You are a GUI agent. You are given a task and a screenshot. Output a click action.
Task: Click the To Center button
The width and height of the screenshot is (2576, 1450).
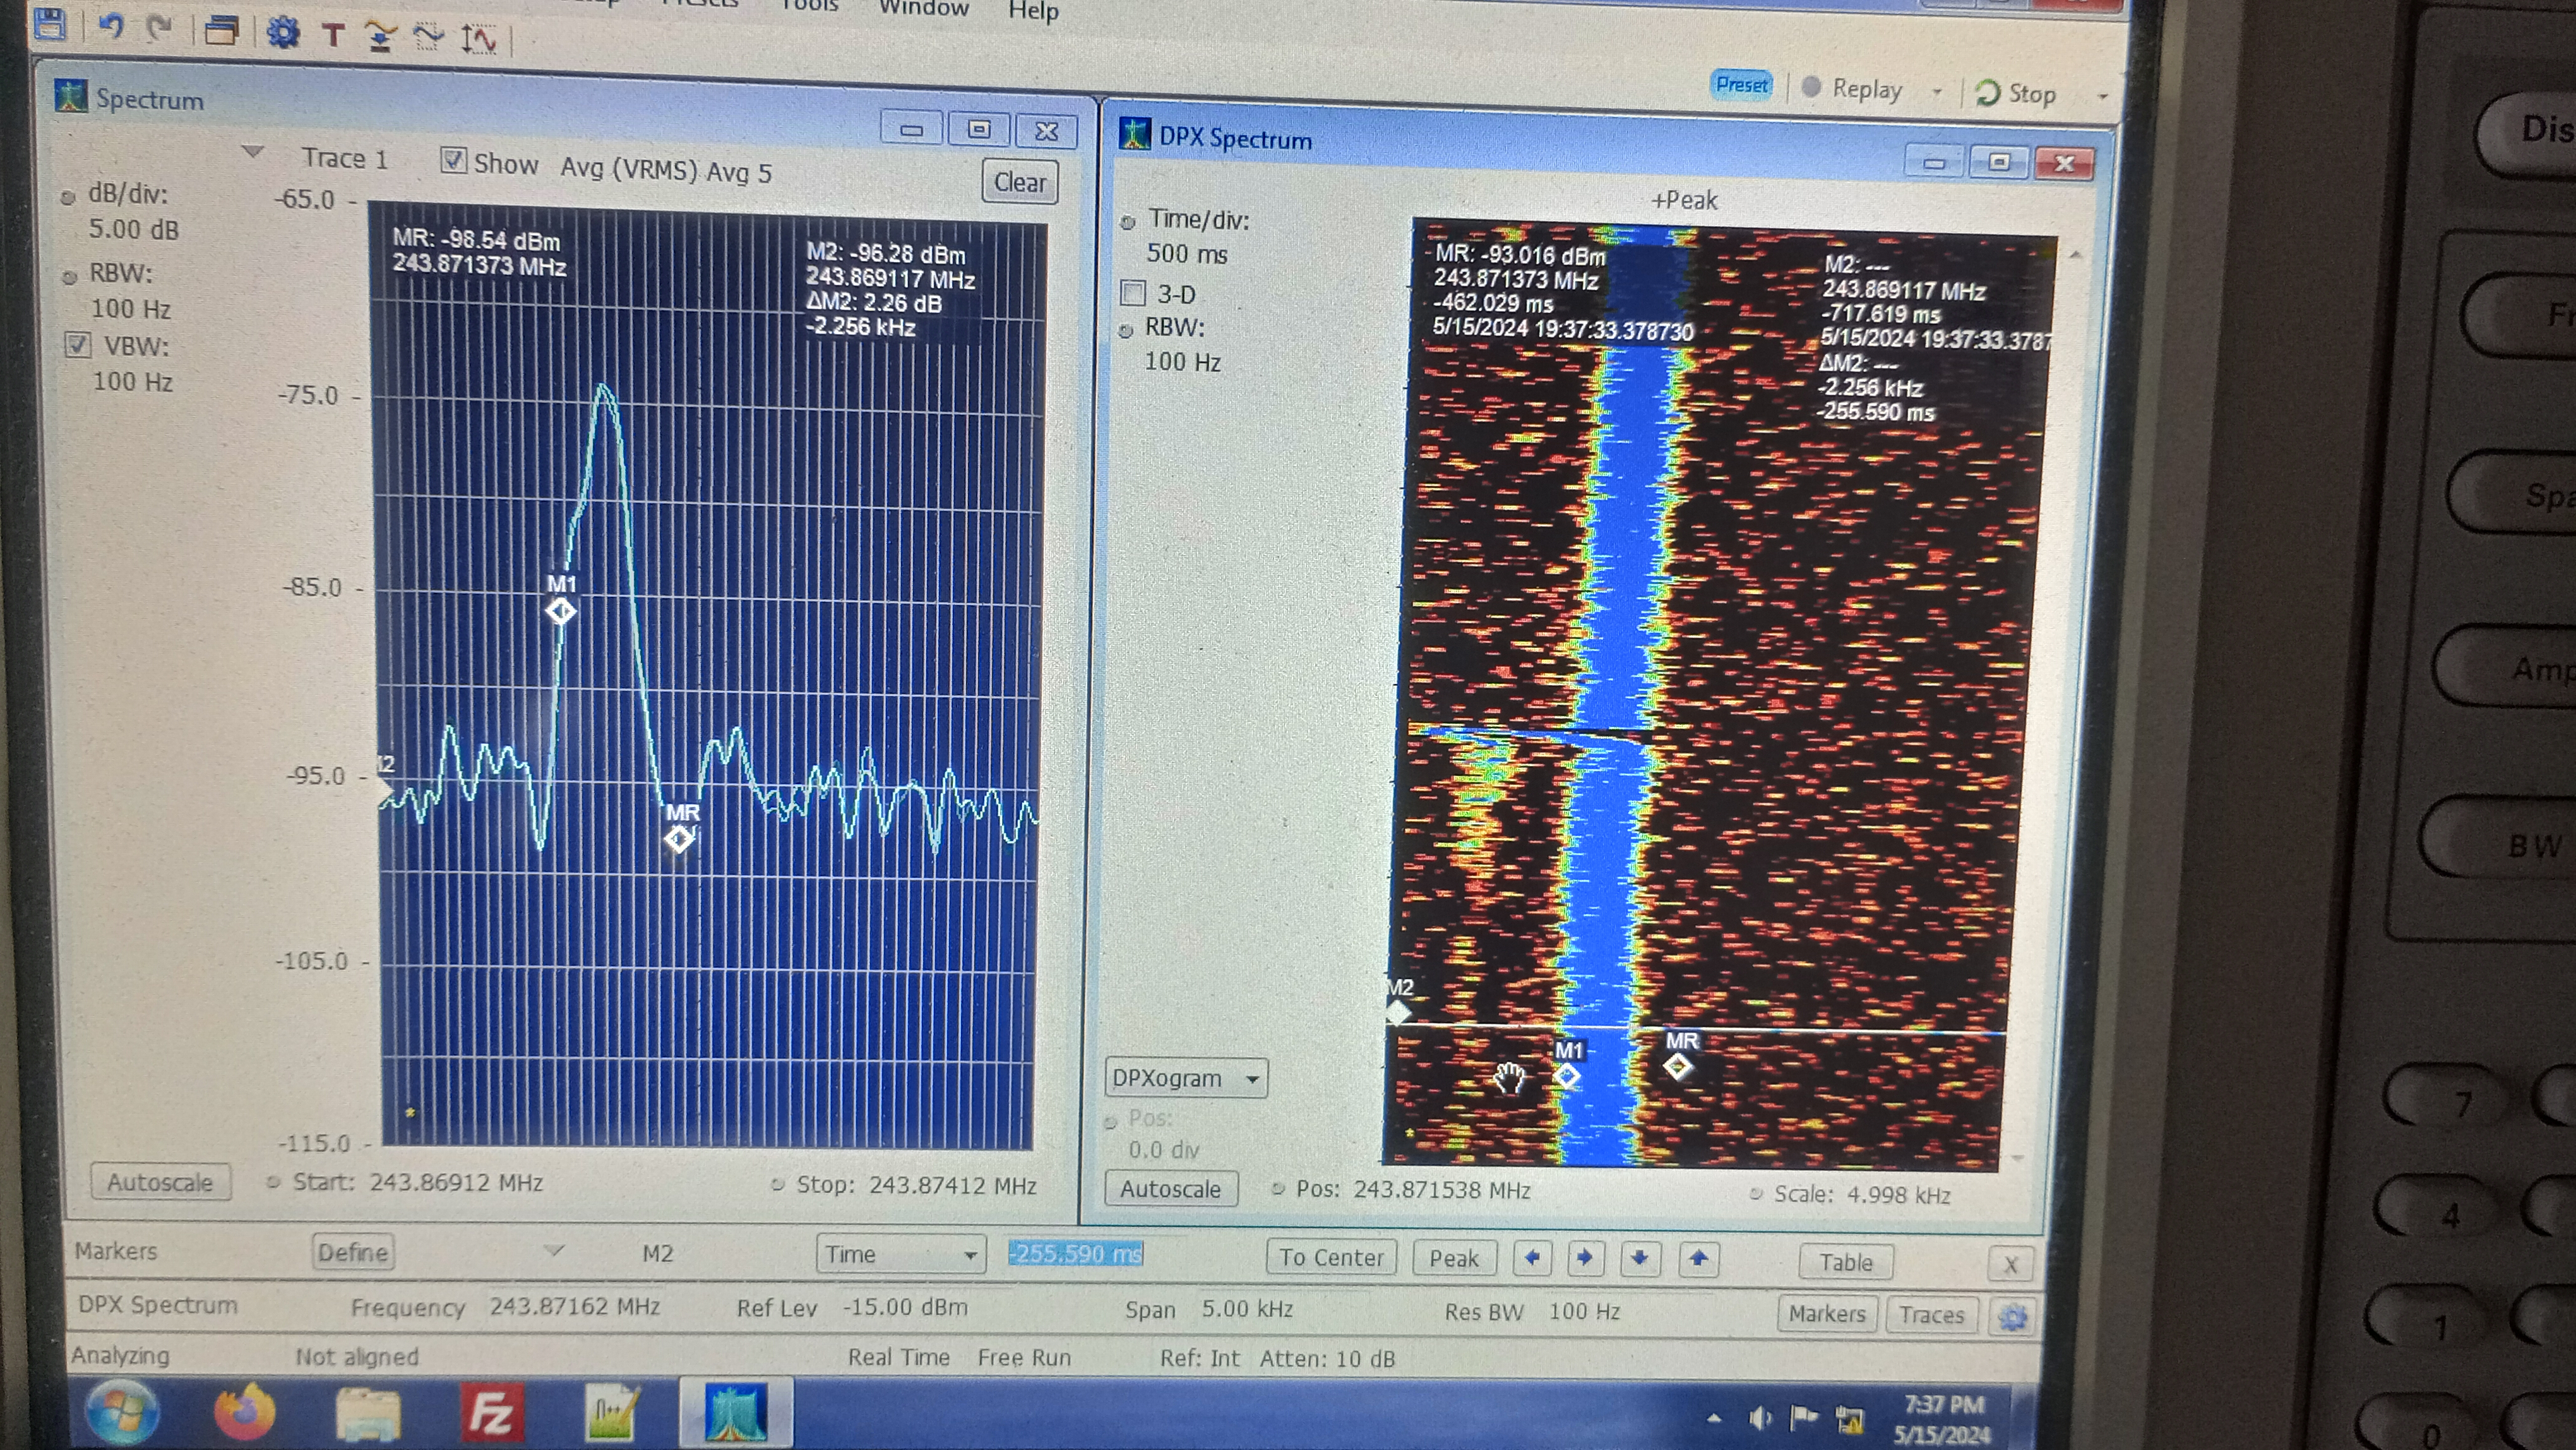[1331, 1257]
